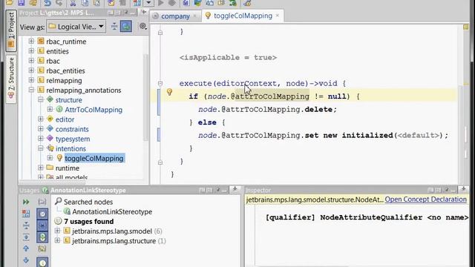Click the yellow marker square at editor top-right
The height and width of the screenshot is (267, 475).
[x=466, y=27]
